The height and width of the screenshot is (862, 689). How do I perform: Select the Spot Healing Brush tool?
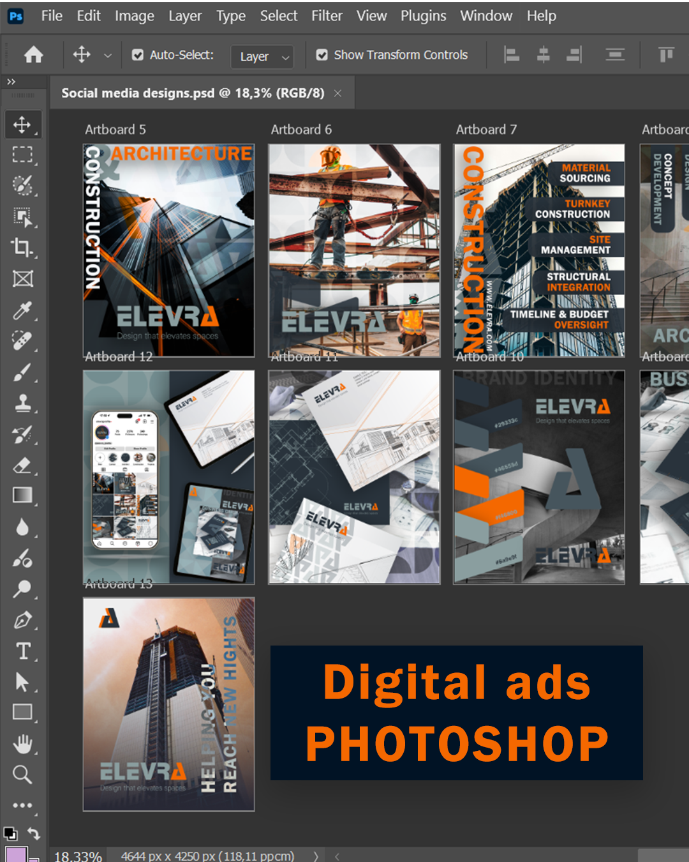point(23,341)
